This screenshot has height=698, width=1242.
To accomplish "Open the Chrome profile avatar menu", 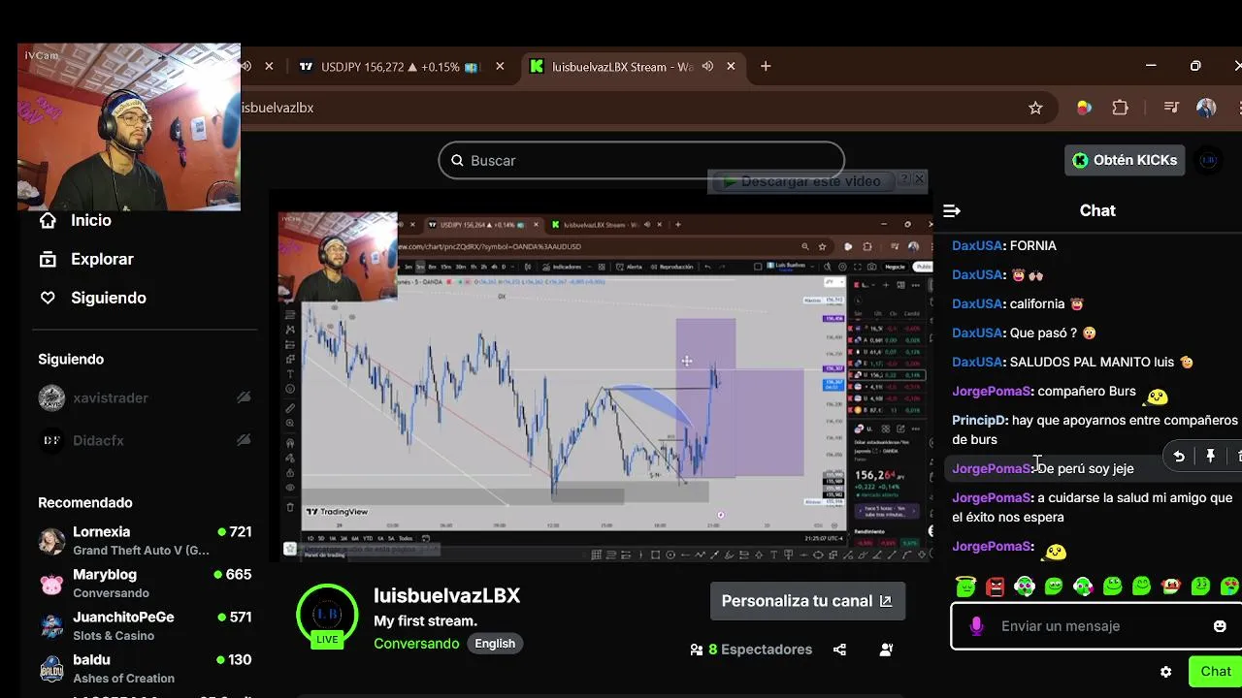I will [1206, 108].
